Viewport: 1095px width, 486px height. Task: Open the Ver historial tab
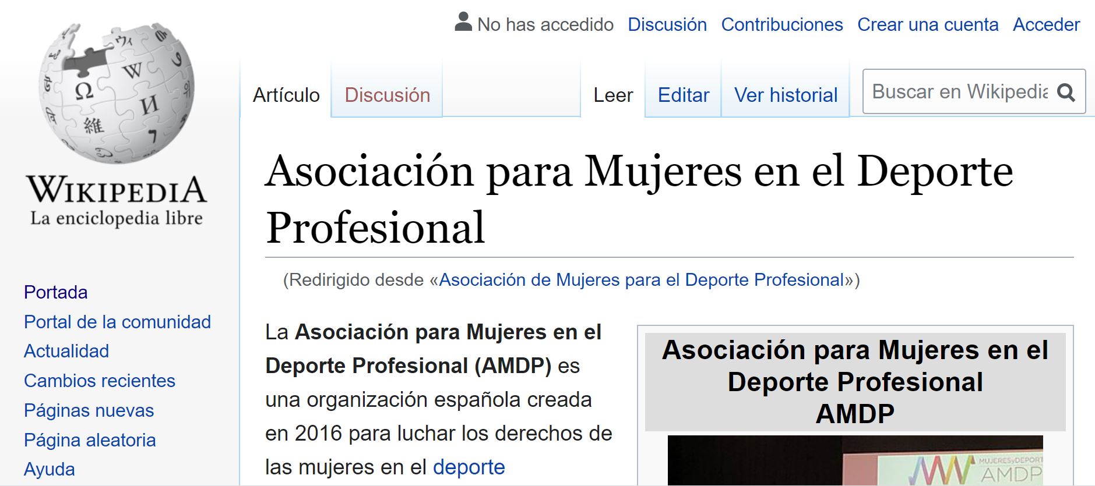786,95
